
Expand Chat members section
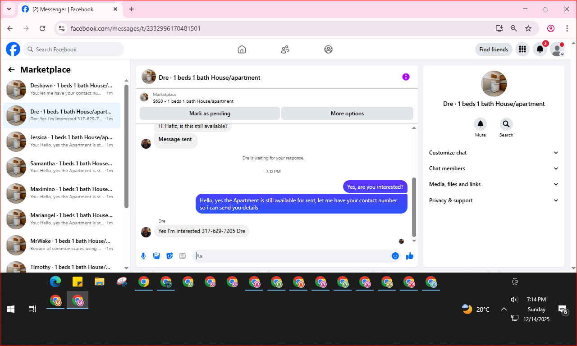click(494, 168)
